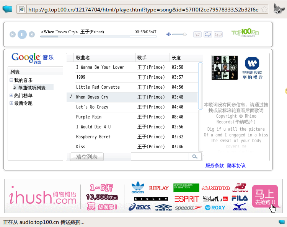
Task: Click the status bar blue icon
Action: tap(282, 222)
